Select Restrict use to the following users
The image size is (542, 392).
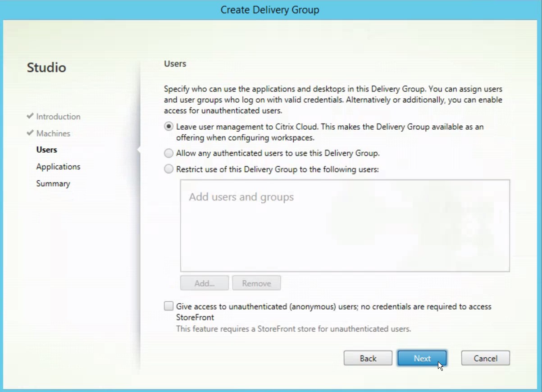(169, 169)
